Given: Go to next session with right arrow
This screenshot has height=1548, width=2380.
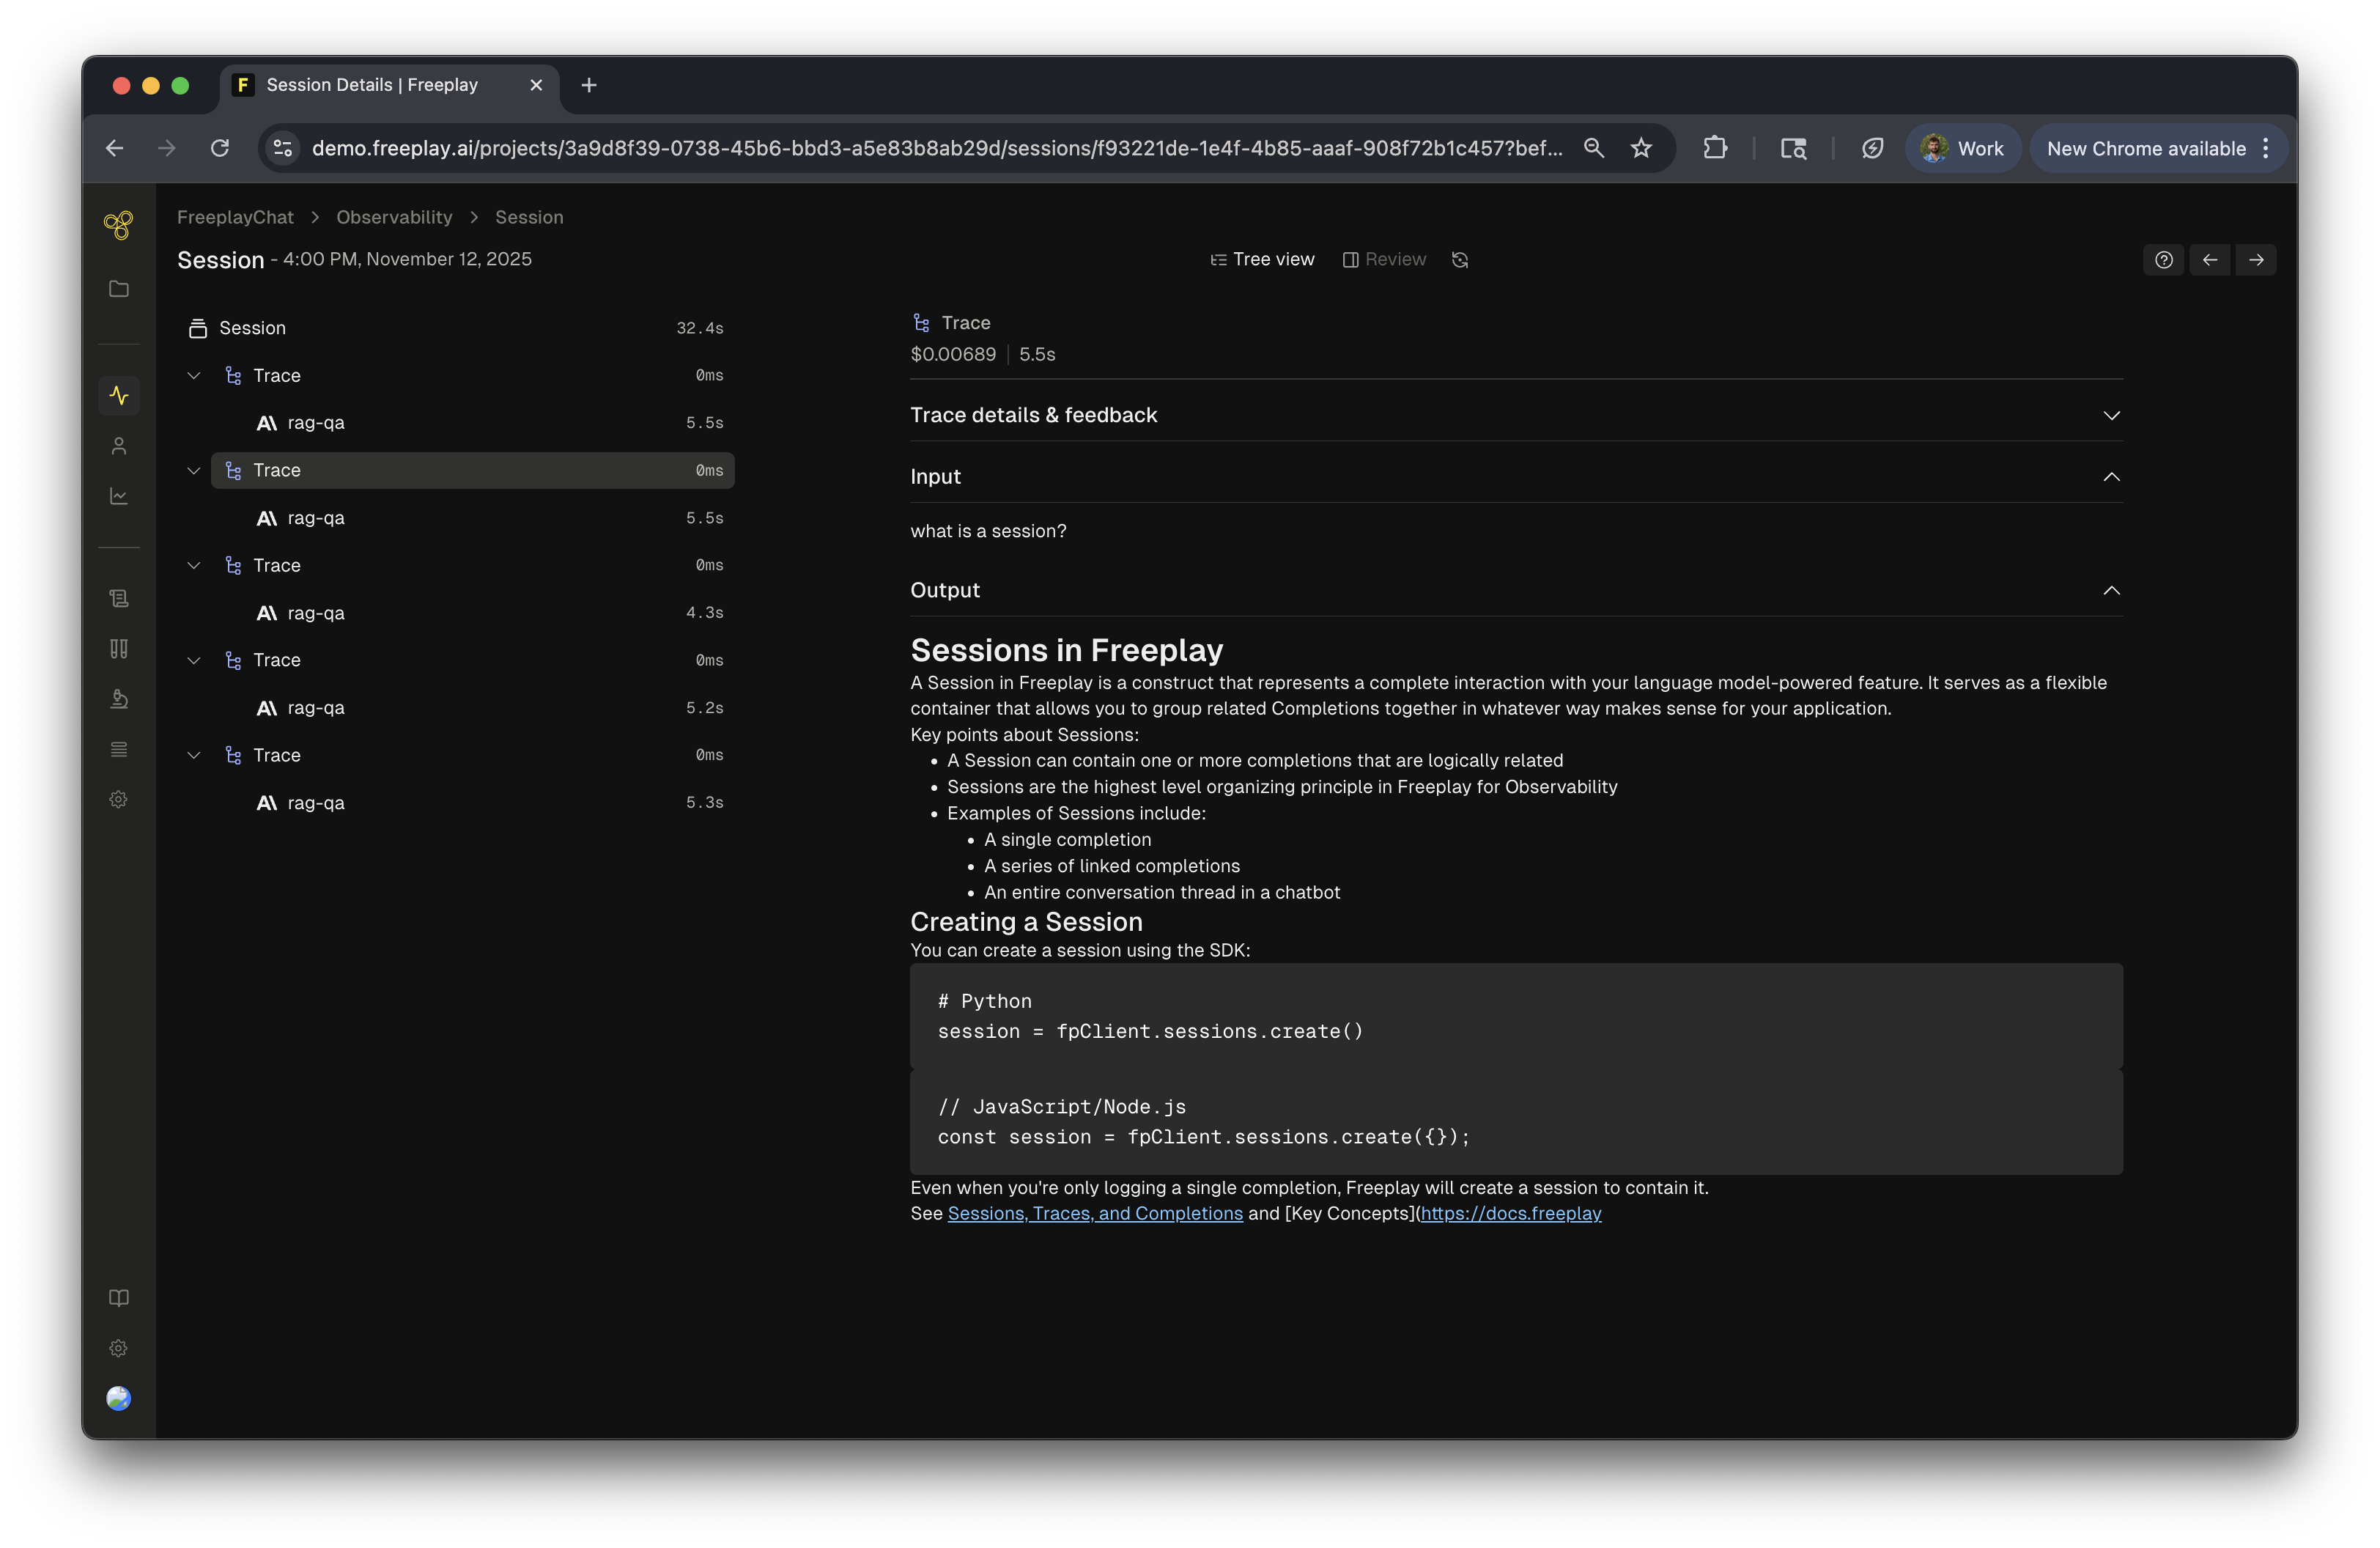Looking at the screenshot, I should [x=2256, y=260].
